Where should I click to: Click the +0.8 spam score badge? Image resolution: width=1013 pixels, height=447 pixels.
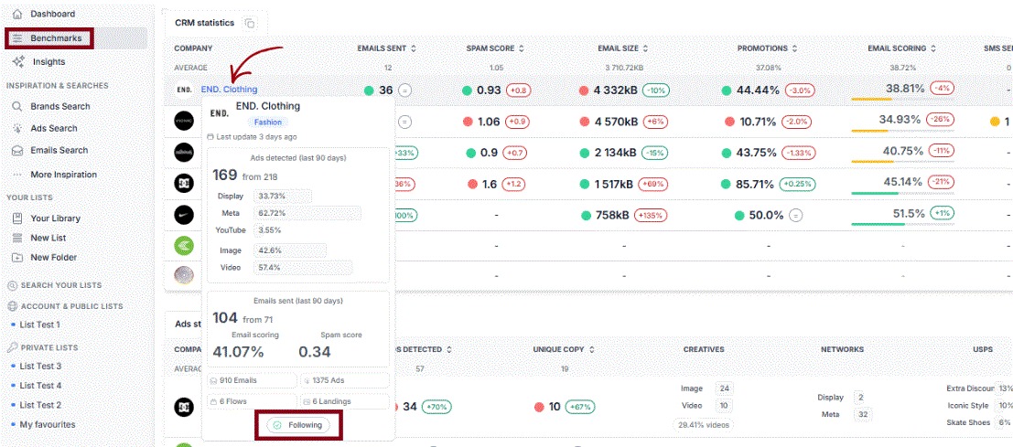518,90
